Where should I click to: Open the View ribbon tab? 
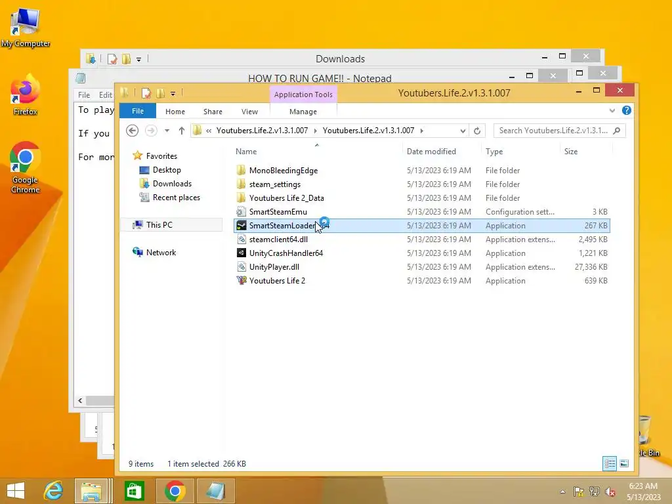[x=249, y=112]
